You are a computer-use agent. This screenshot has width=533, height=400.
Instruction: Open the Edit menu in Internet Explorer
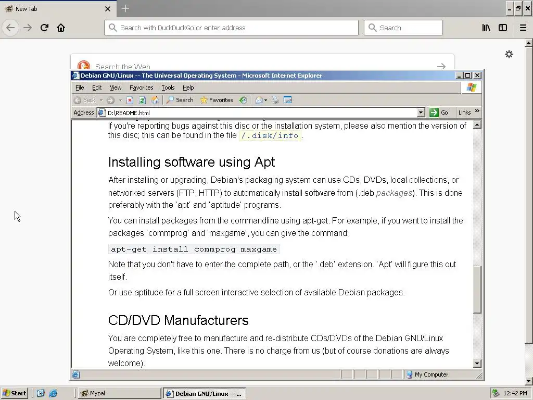click(x=97, y=87)
